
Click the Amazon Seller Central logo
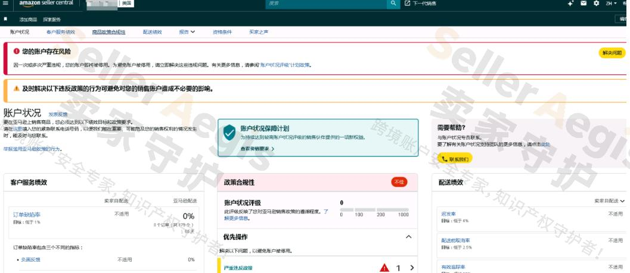46,3
